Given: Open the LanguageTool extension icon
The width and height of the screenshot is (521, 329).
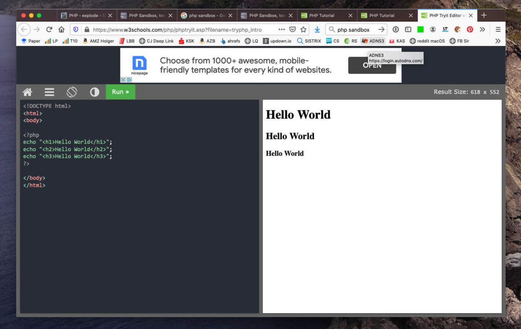Looking at the screenshot, I should (x=444, y=29).
